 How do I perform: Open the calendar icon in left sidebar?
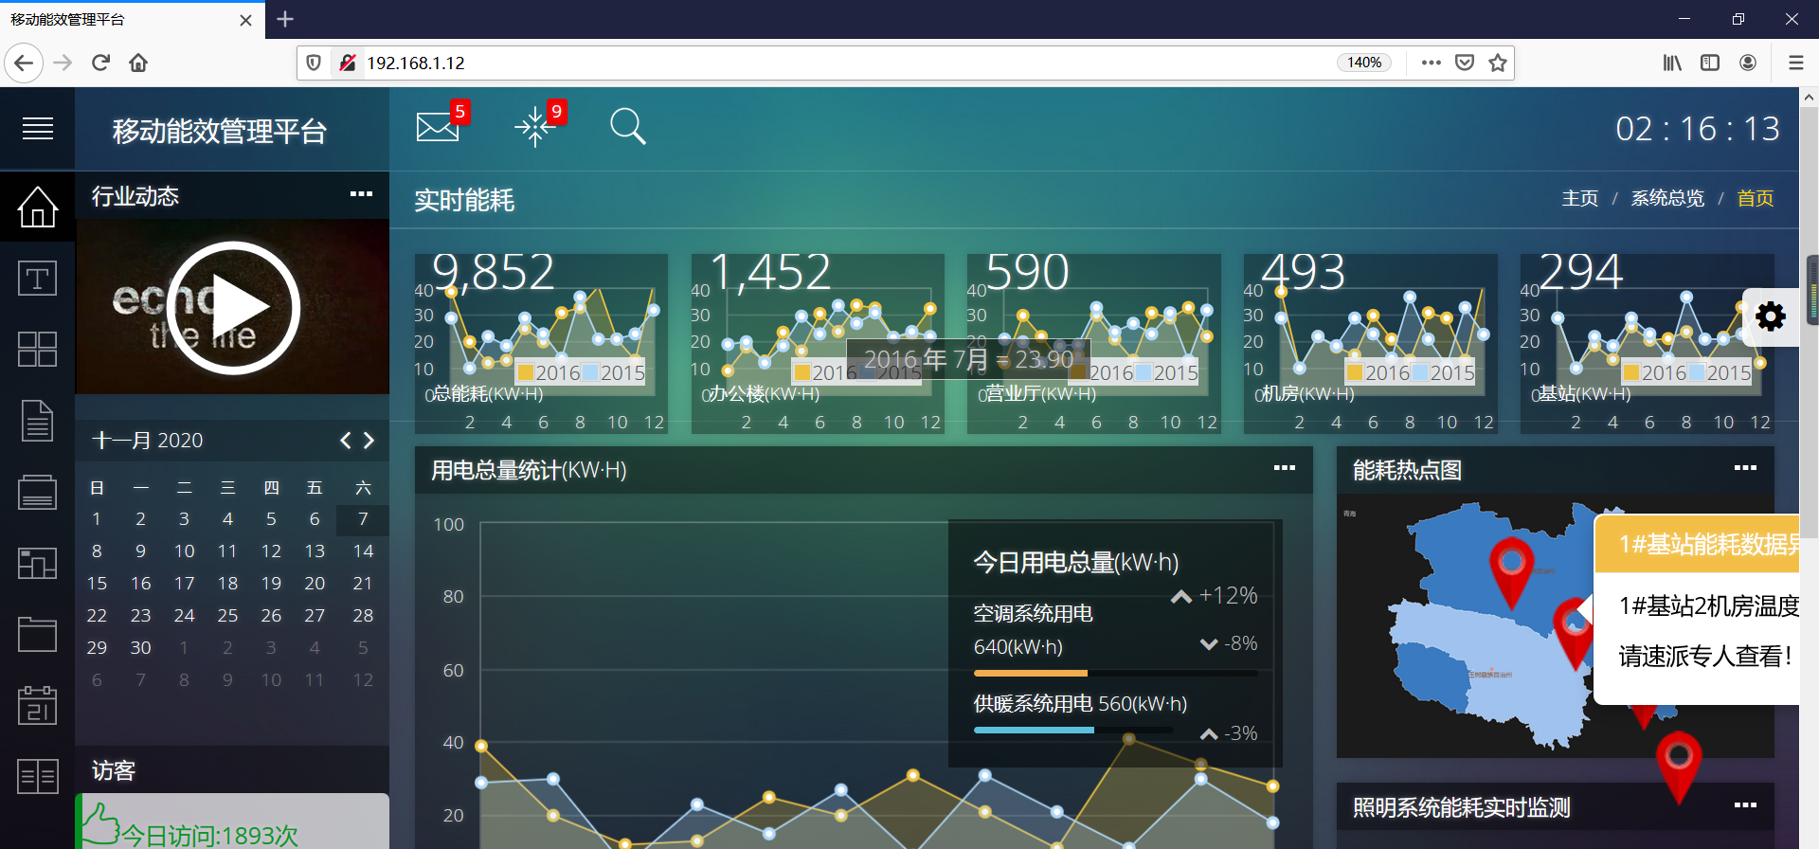[38, 705]
